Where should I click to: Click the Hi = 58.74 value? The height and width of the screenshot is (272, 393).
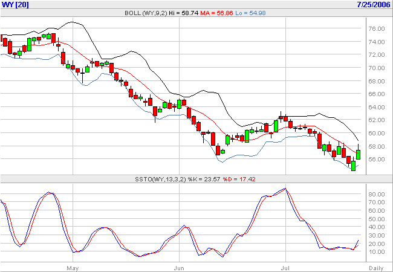point(184,13)
